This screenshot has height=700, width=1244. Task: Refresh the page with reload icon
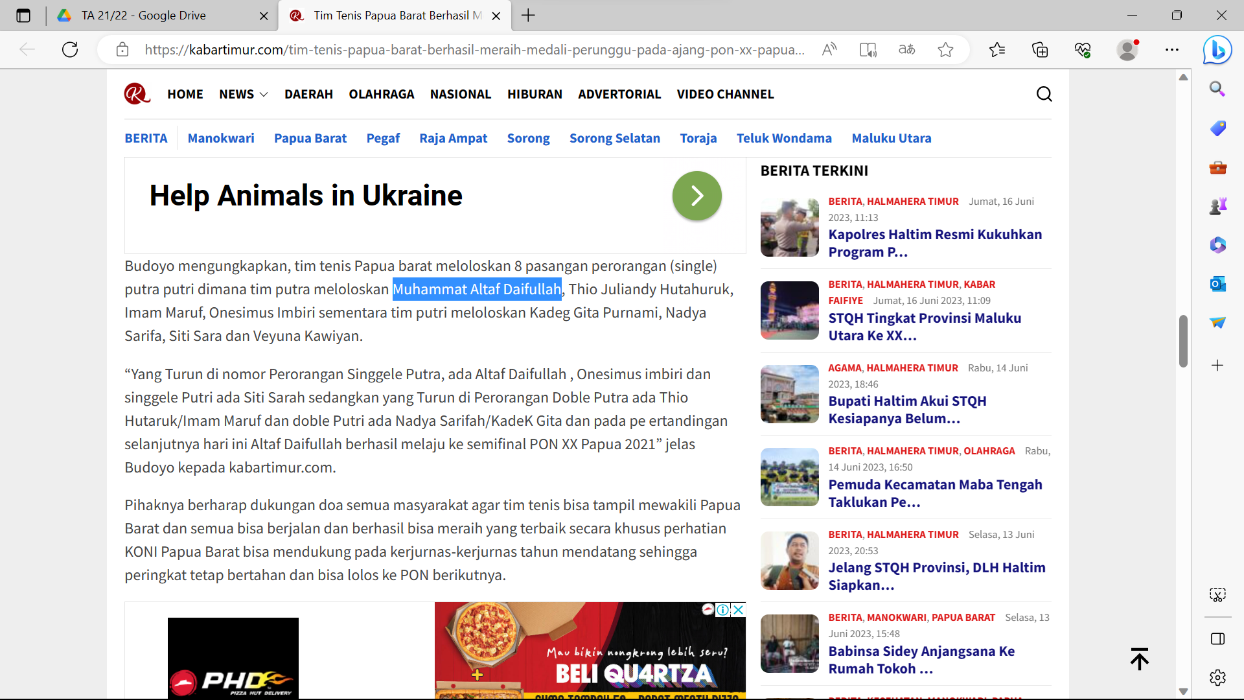(70, 49)
